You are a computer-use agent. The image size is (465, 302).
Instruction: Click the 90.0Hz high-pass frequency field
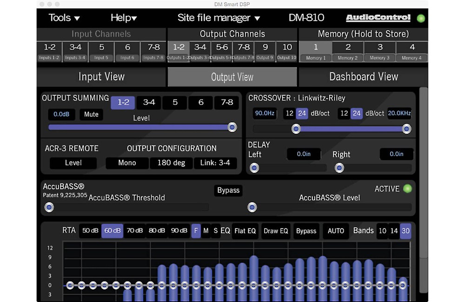point(265,113)
